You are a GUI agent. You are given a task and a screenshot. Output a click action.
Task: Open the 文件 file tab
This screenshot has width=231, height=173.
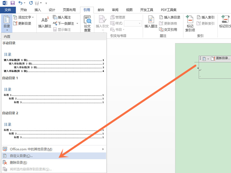8,10
